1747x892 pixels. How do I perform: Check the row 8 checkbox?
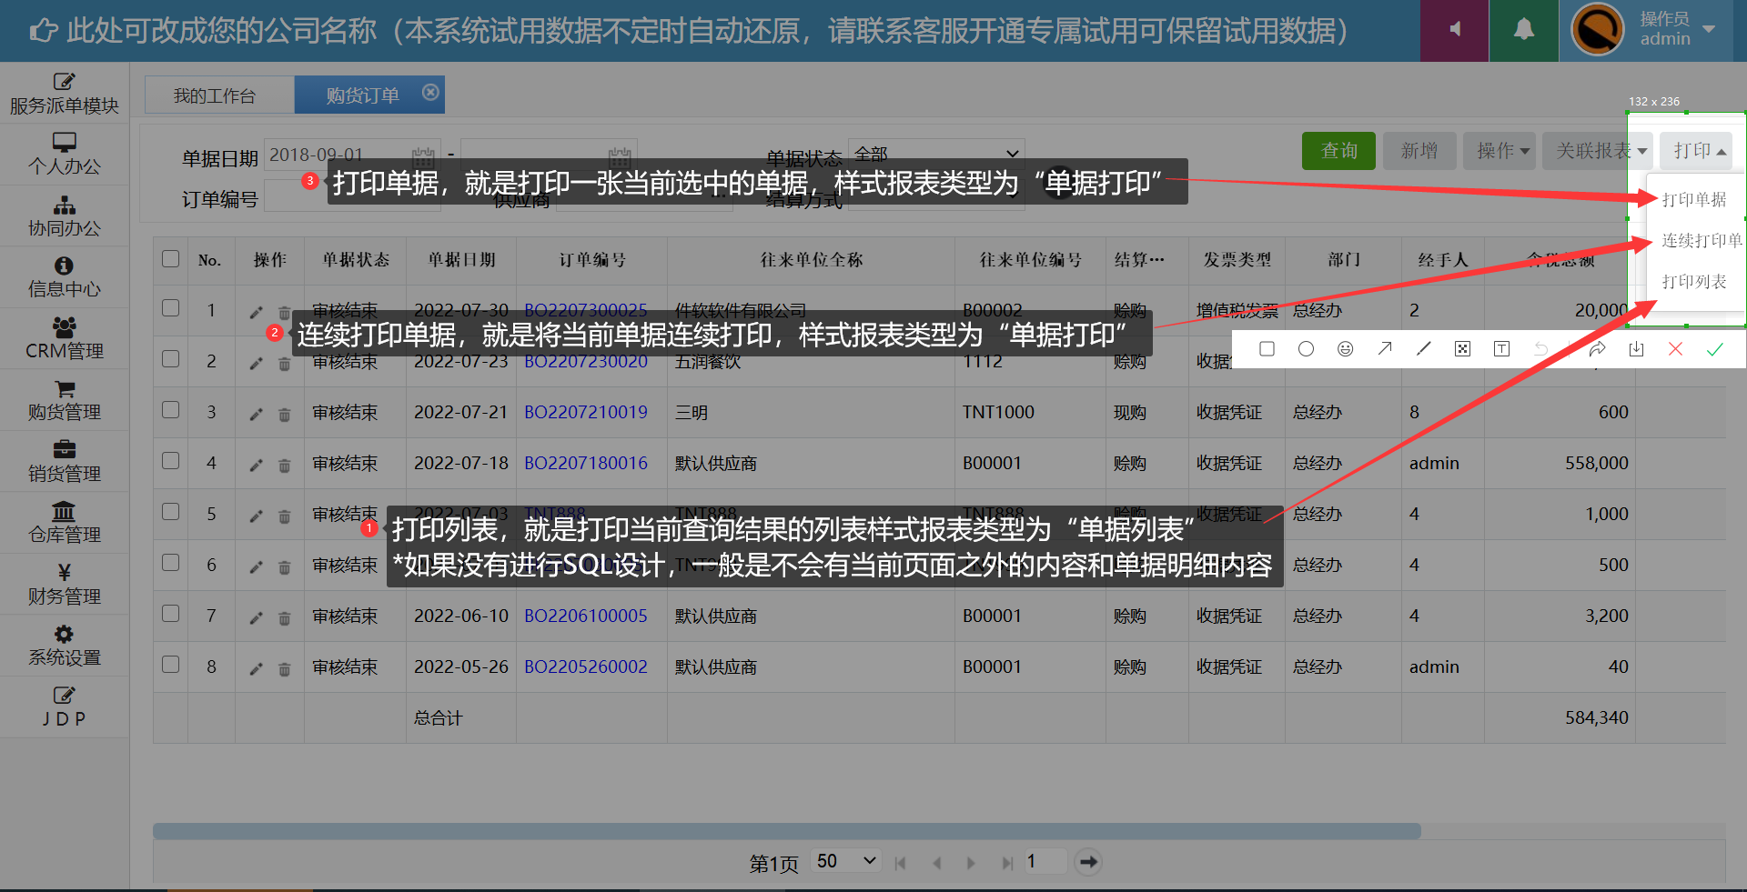170,664
